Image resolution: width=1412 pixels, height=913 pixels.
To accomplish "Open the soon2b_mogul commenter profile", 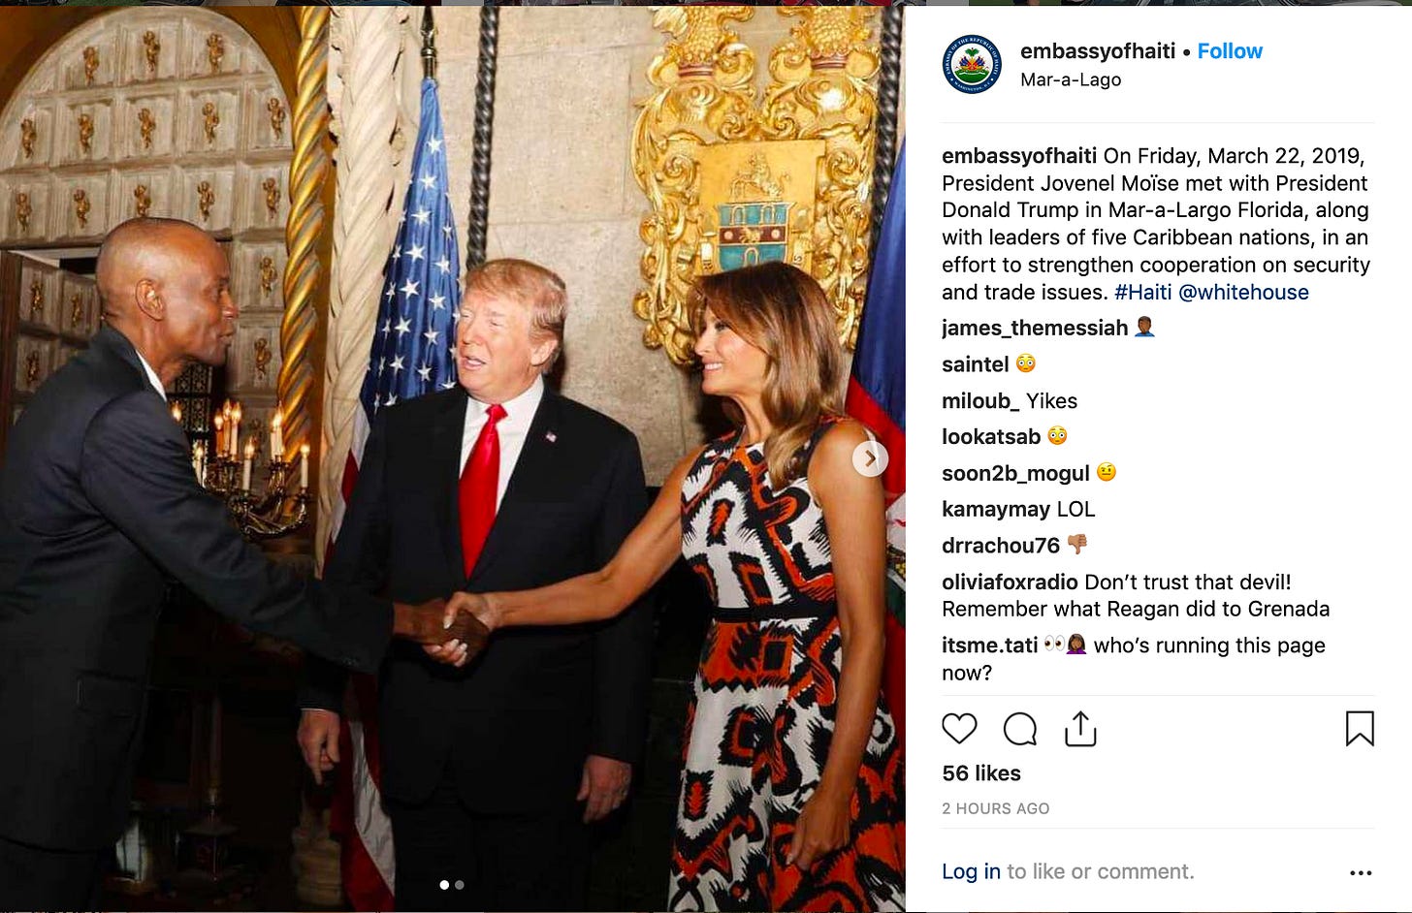I will click(x=1015, y=473).
